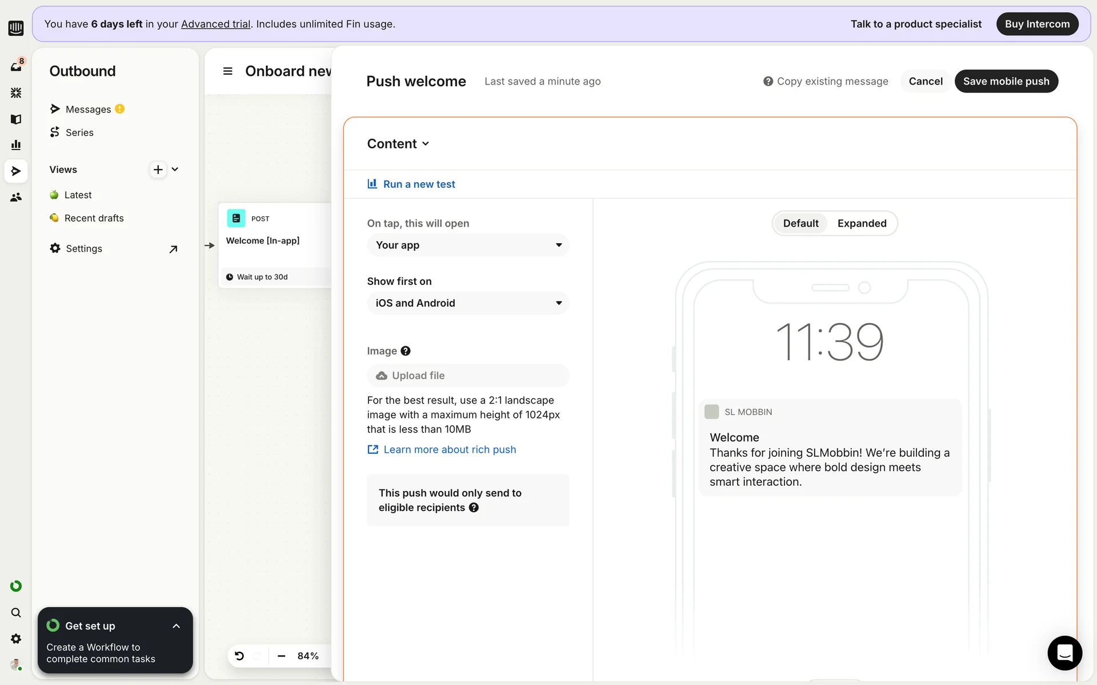
Task: Open the 'iOS and Android' dropdown
Action: (468, 303)
